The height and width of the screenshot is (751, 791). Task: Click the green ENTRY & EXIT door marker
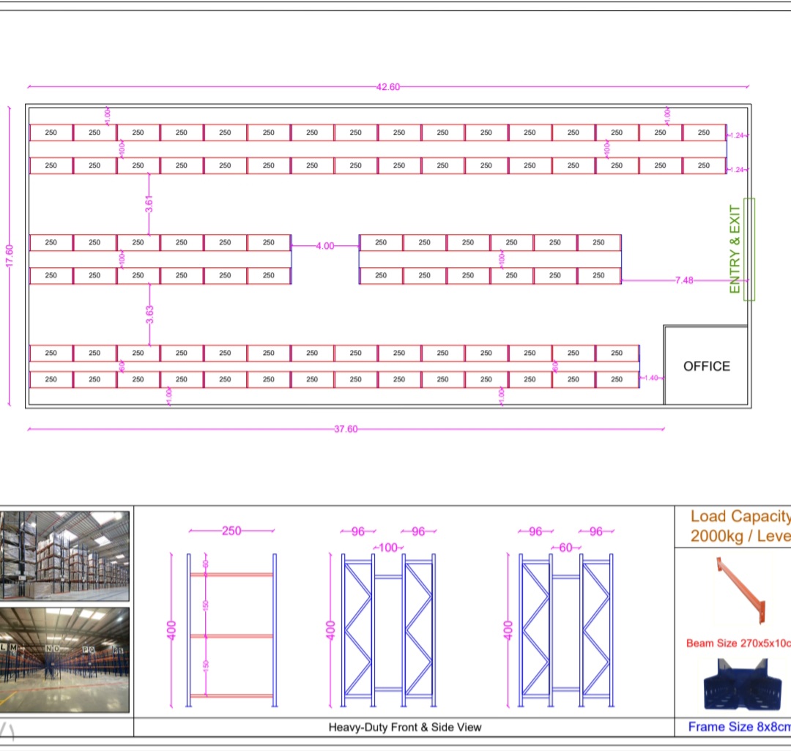[748, 249]
